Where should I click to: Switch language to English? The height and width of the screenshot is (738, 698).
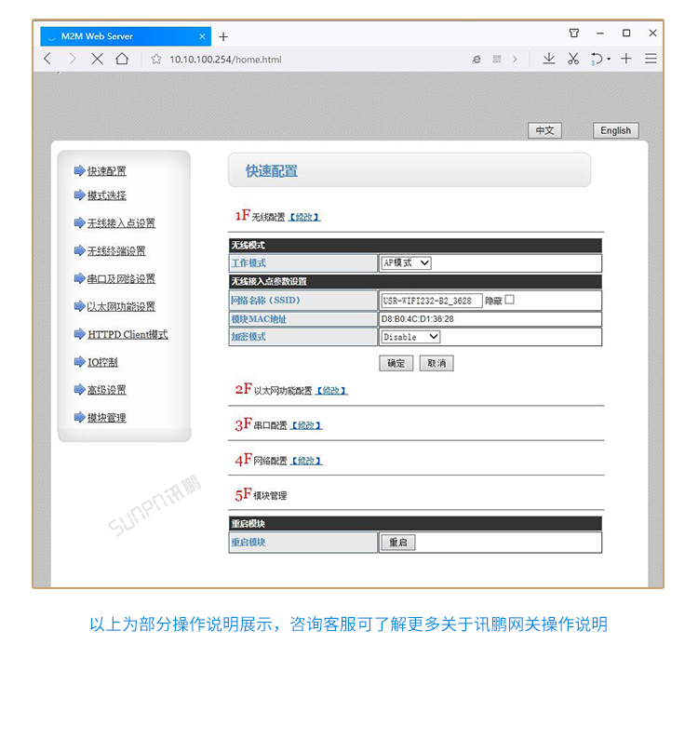coord(615,130)
